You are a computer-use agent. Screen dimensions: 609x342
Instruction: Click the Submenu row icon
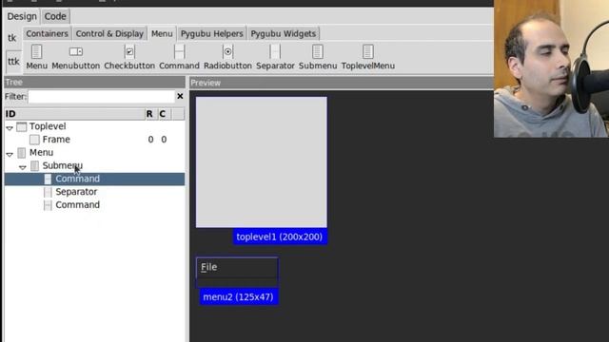click(34, 166)
